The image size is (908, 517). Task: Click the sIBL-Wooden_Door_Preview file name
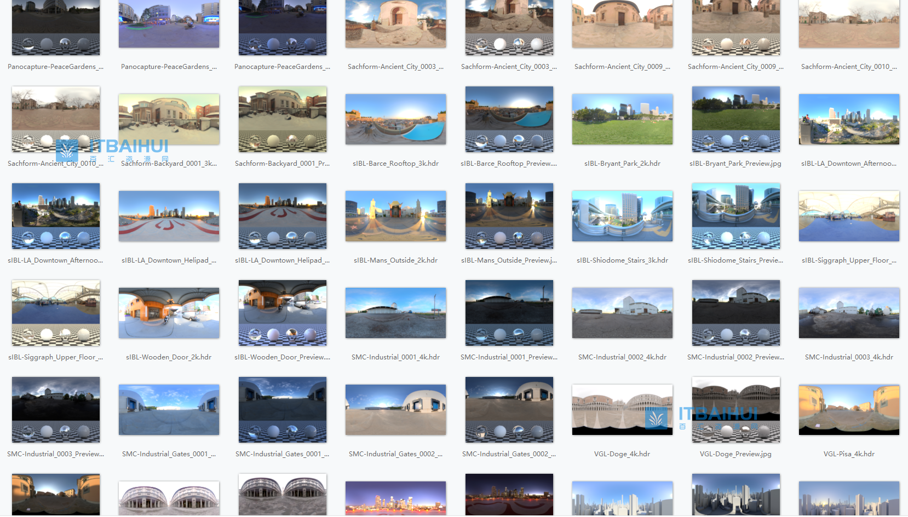click(282, 357)
